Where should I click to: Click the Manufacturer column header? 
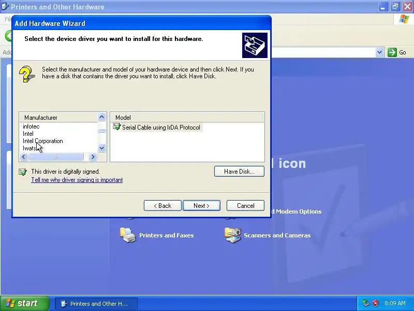pos(58,118)
